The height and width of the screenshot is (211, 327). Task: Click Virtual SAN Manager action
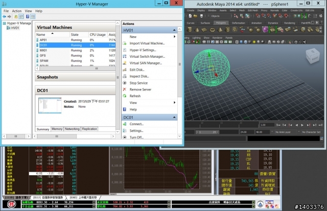tap(146, 63)
